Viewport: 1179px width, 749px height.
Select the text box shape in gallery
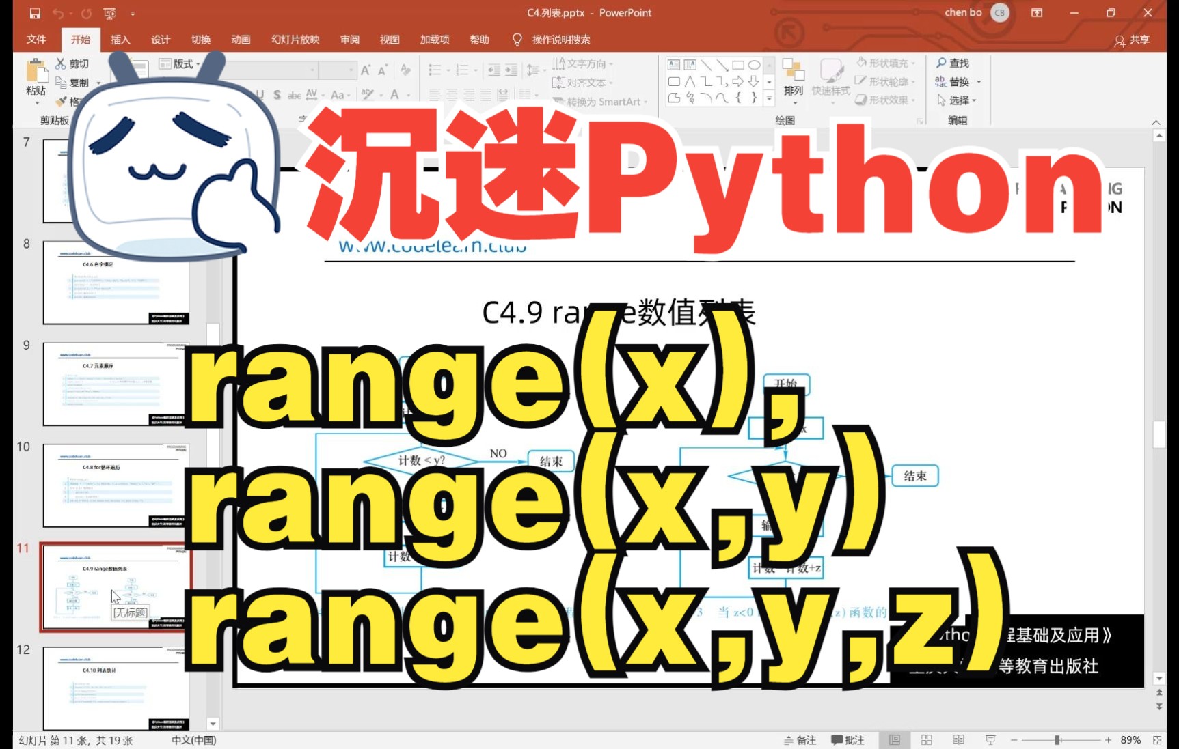click(674, 65)
